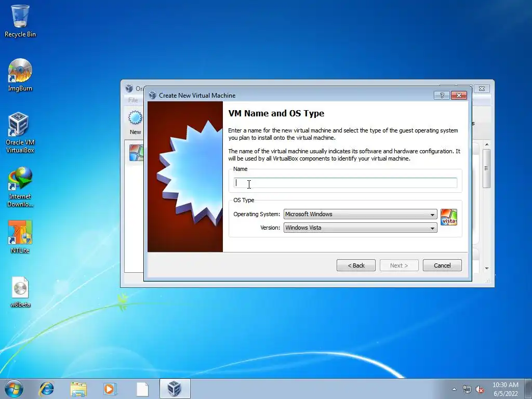This screenshot has width=532, height=399.
Task: Select the w8beta disc image file
Action: coord(20,292)
